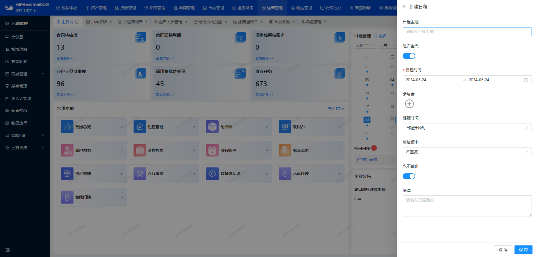Click 自定义 in 常用功能
The height and width of the screenshot is (257, 537).
[x=337, y=108]
